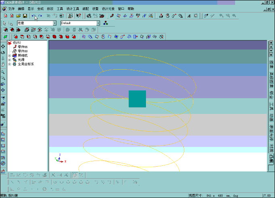Image resolution: width=275 pixels, height=198 pixels.
Task: Open the 设计工具 menu
Action: (x=73, y=9)
